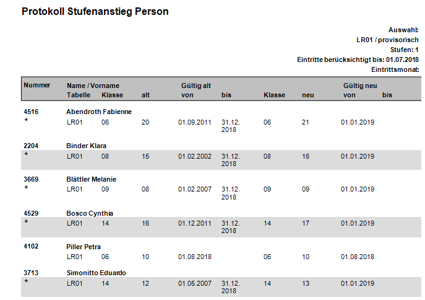Click the Gültig alt header
Image resolution: width=425 pixels, height=300 pixels.
click(196, 86)
